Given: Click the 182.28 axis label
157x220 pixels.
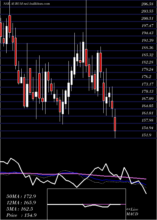Looking at the screenshot, I should (x=147, y=62).
